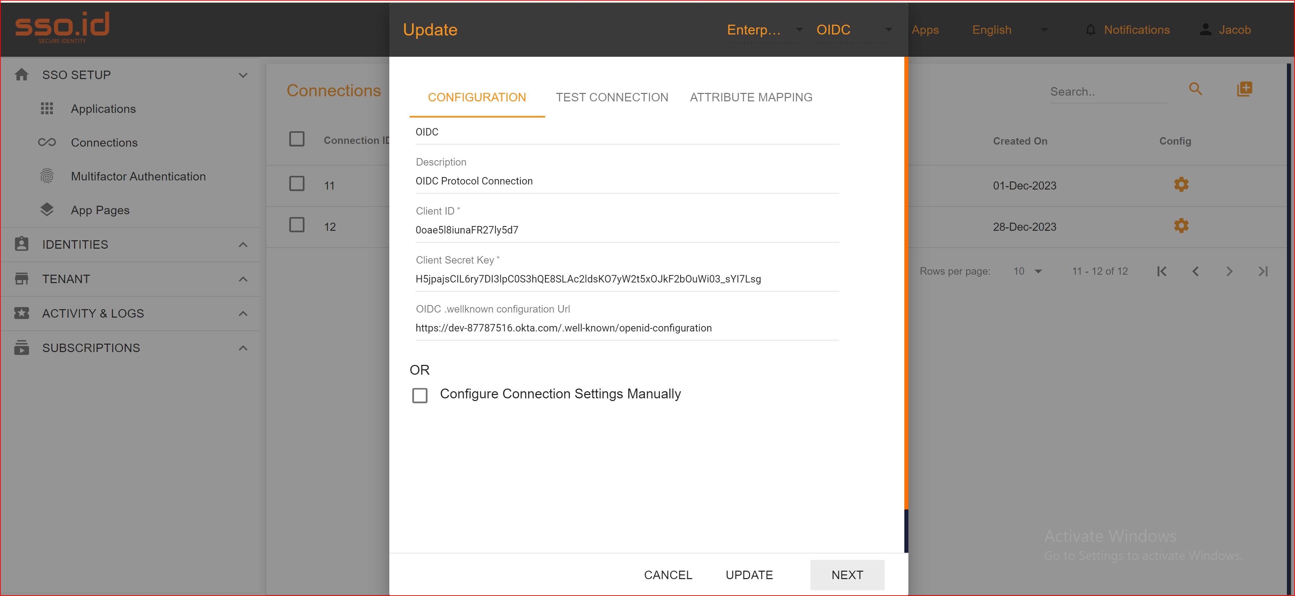Collapse the SSO SETUP section

[x=243, y=75]
